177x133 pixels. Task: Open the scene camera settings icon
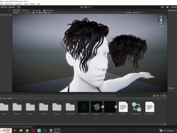pos(129,13)
